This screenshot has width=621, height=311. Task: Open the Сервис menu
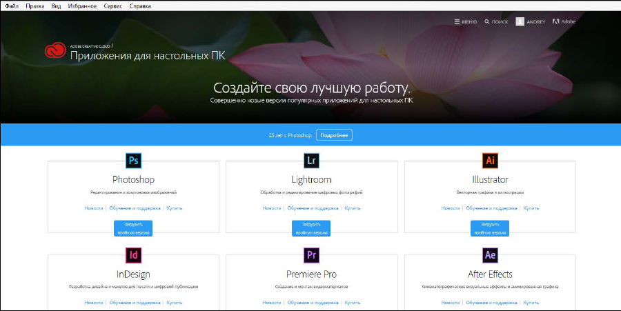113,6
